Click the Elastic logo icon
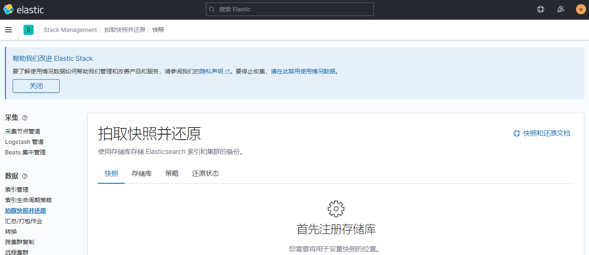This screenshot has width=589, height=255. click(8, 9)
